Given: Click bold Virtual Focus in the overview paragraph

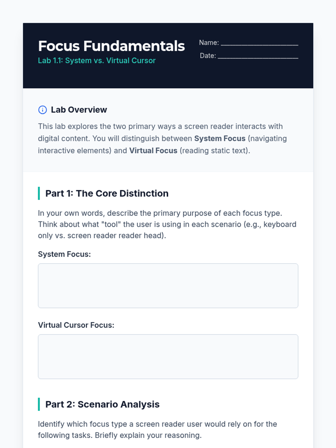Looking at the screenshot, I should 153,151.
